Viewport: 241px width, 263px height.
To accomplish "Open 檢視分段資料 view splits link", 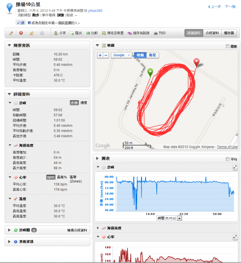I will [77, 230].
